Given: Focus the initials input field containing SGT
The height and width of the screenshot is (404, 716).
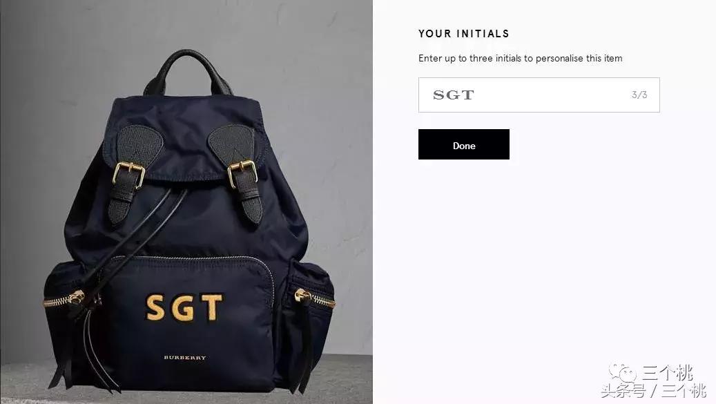Looking at the screenshot, I should [539, 95].
